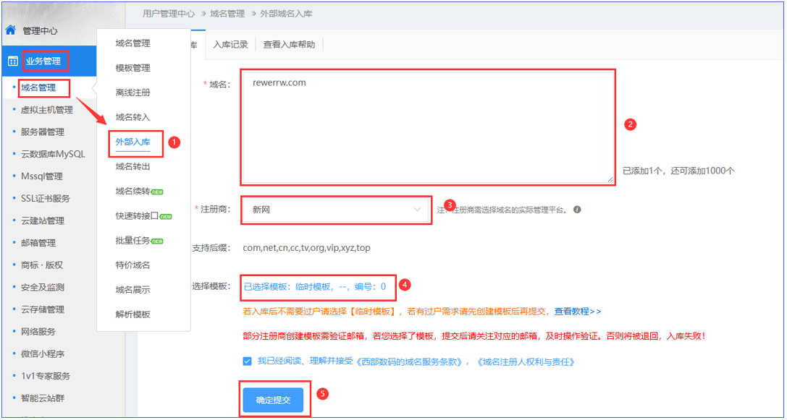Click the home icon beside 管理中心

pos(10,30)
